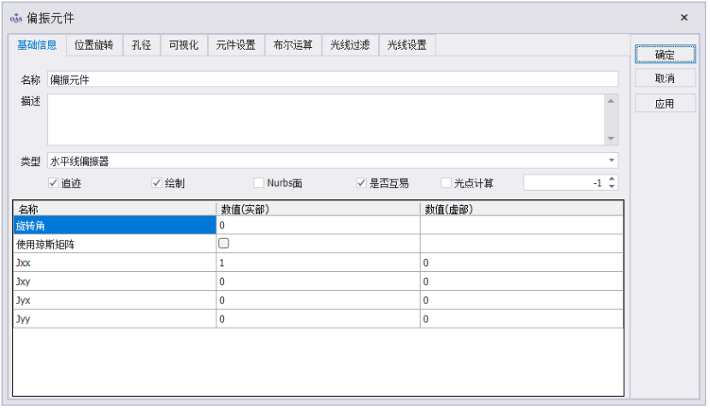Uncheck the 绘制 checkbox
The width and height of the screenshot is (710, 408).
[x=157, y=183]
